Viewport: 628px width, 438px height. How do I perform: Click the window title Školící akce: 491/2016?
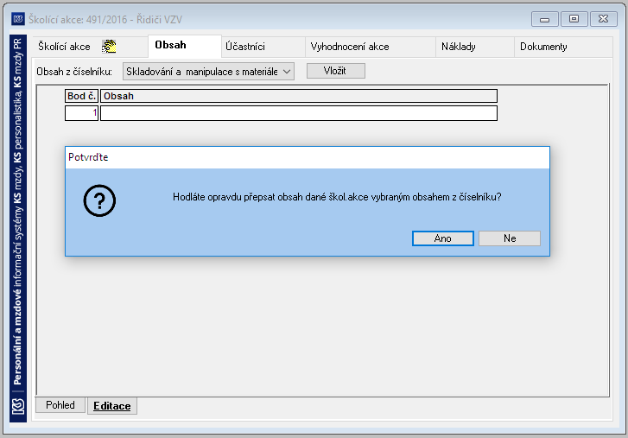coord(105,19)
